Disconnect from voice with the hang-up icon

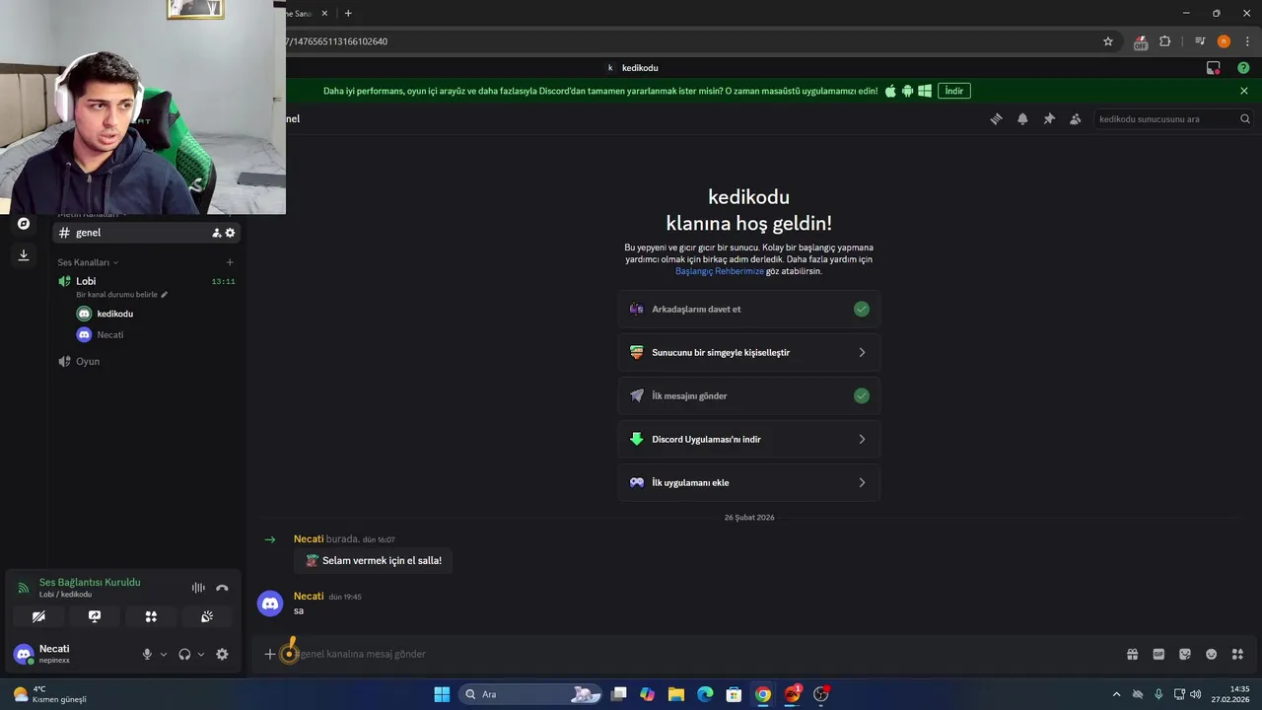[222, 588]
